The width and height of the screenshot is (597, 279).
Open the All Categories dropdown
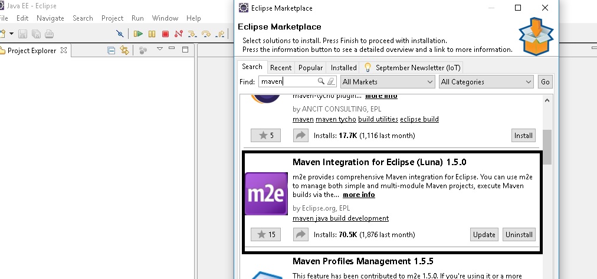(486, 81)
